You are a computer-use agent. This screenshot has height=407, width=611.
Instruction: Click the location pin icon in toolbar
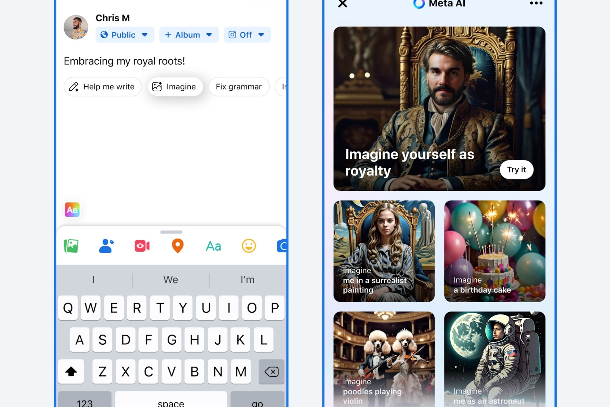(177, 246)
